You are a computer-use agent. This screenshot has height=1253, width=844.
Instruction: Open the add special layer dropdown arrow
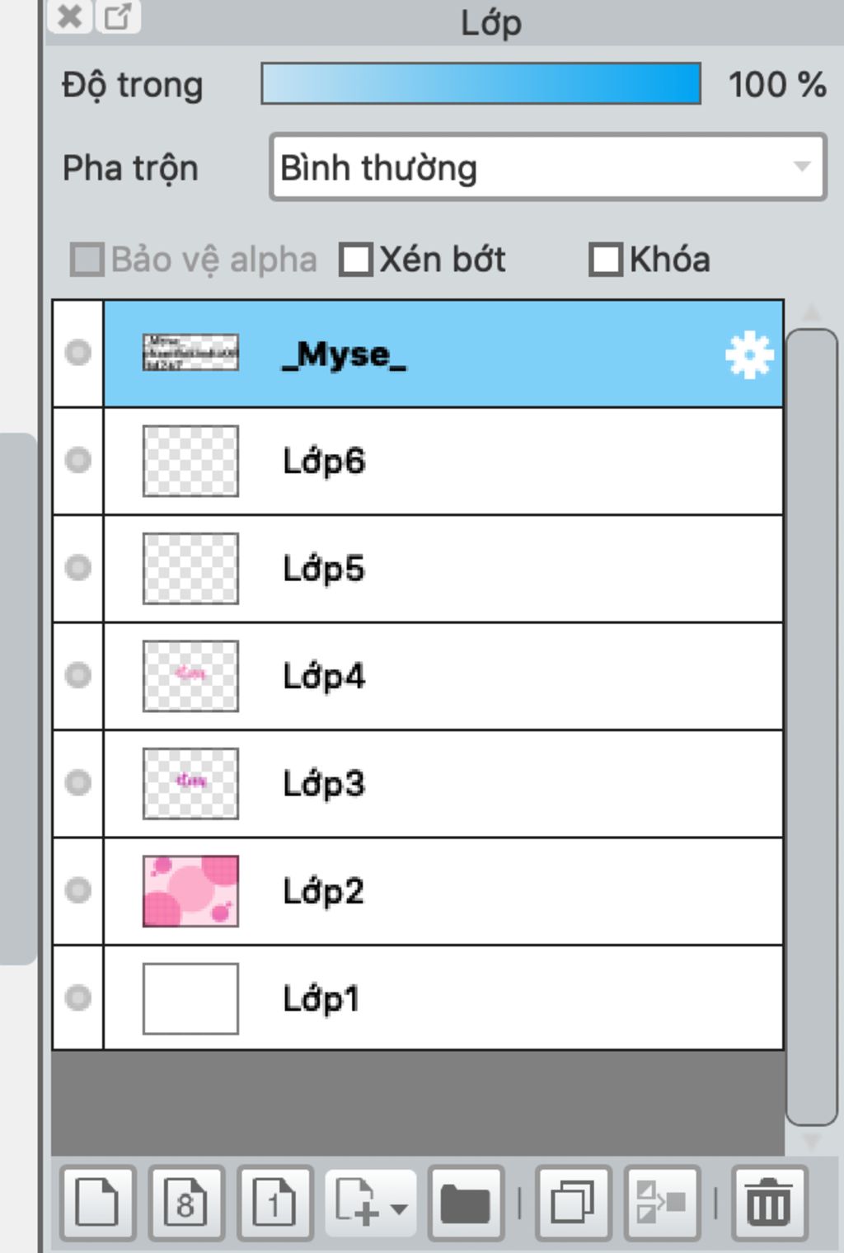tap(400, 1209)
